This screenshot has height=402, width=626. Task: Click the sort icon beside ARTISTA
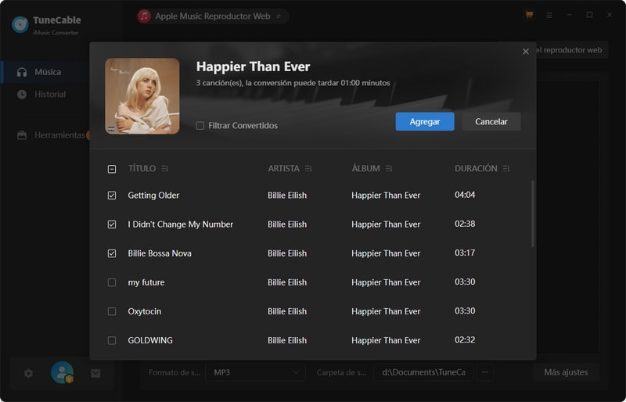308,169
